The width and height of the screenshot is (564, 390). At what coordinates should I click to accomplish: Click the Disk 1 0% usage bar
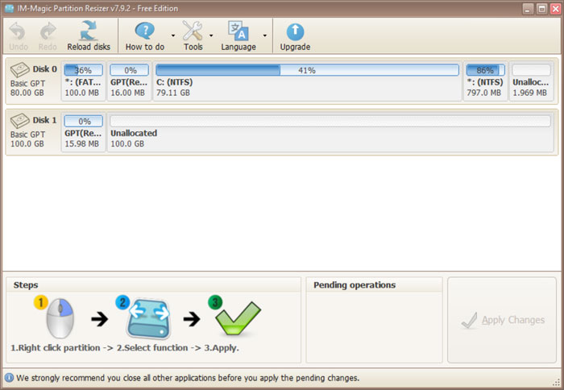pos(84,121)
